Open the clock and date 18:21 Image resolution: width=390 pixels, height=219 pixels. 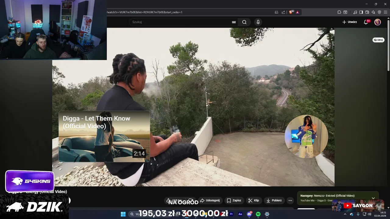pos(380,214)
